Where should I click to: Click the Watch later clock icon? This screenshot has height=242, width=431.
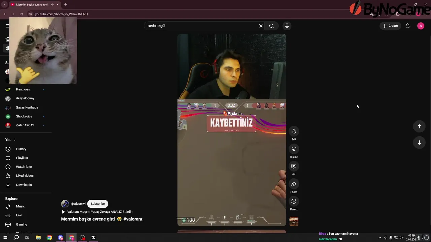click(8, 167)
